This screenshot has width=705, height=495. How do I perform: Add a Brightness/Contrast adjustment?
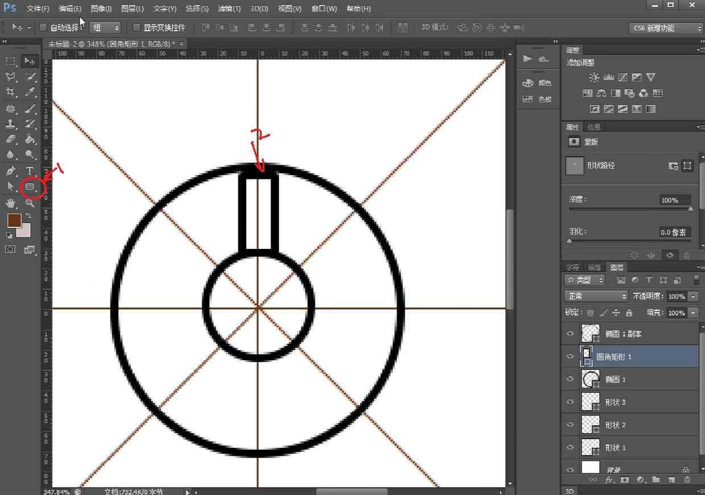594,77
